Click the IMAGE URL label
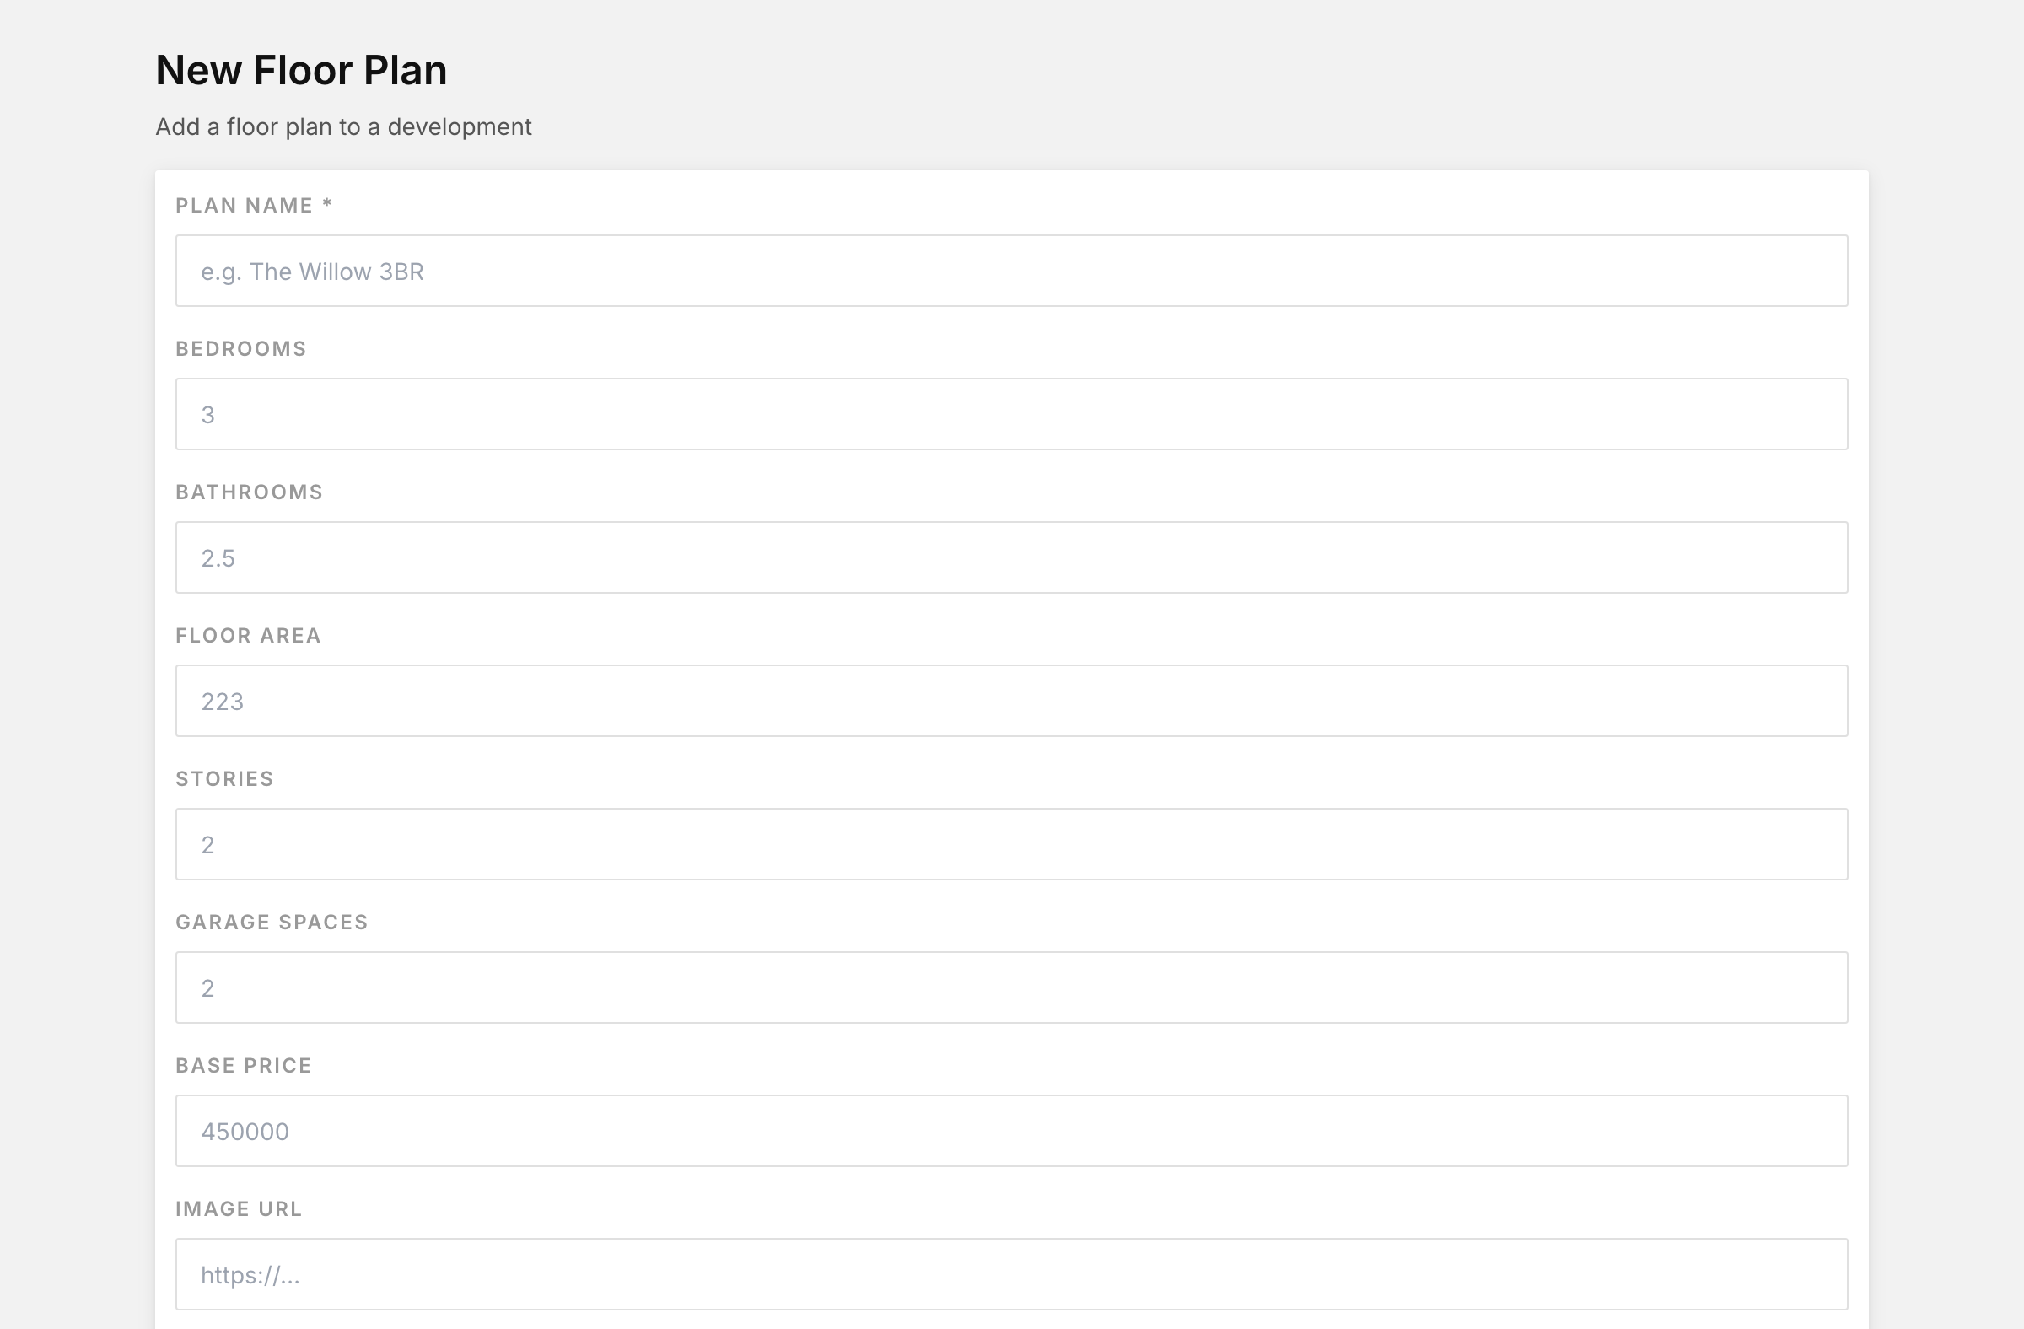The height and width of the screenshot is (1329, 2024). click(x=238, y=1208)
